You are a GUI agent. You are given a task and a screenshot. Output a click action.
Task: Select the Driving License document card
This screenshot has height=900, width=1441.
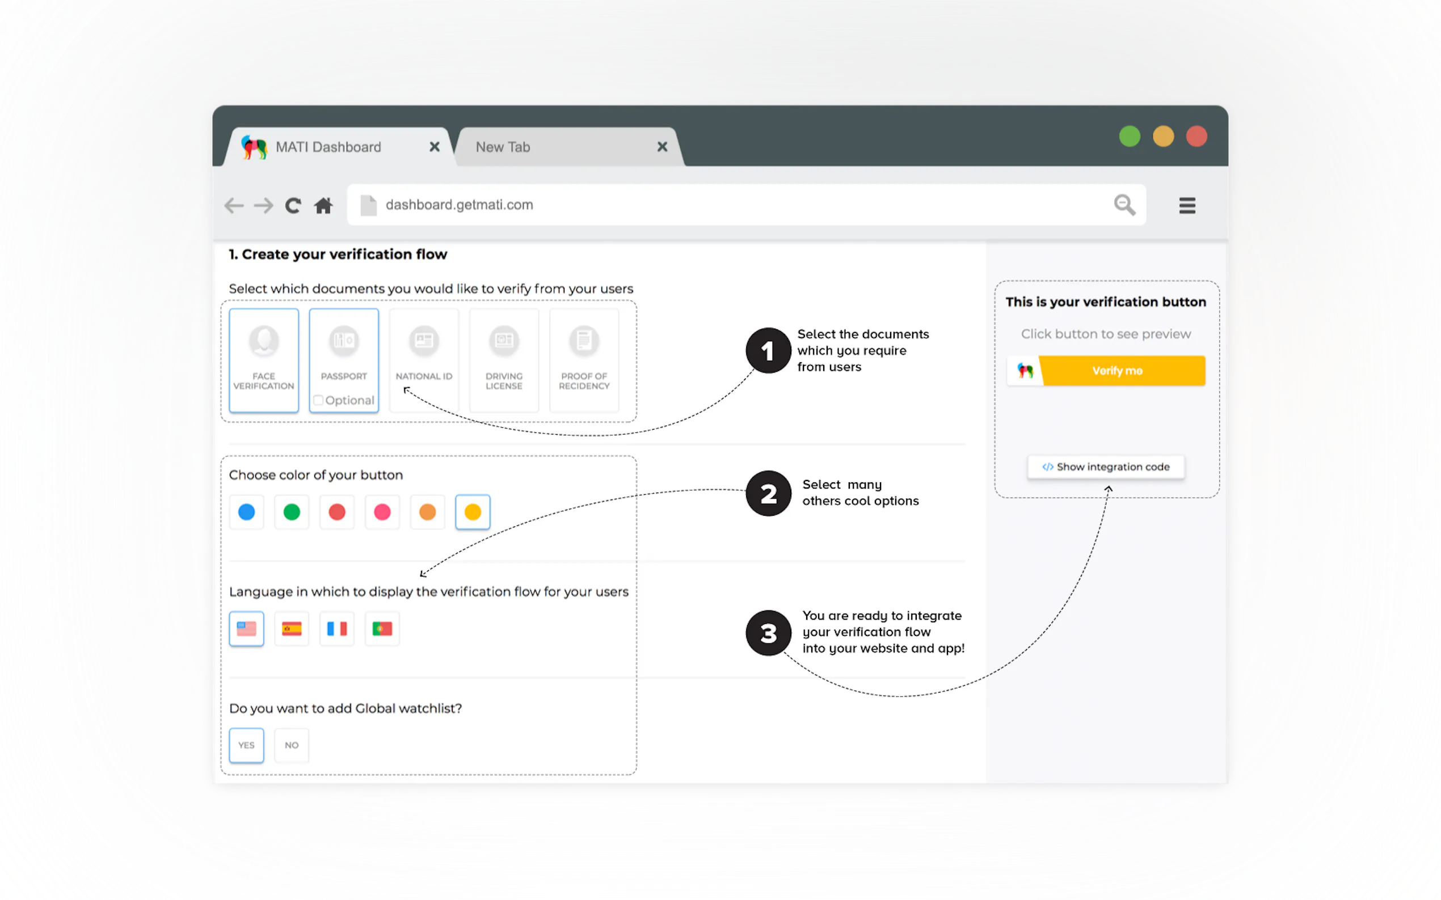pyautogui.click(x=503, y=359)
